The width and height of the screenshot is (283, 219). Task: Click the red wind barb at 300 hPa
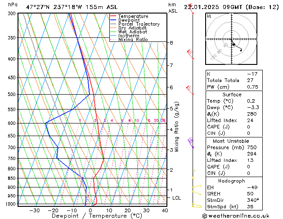click(191, 10)
